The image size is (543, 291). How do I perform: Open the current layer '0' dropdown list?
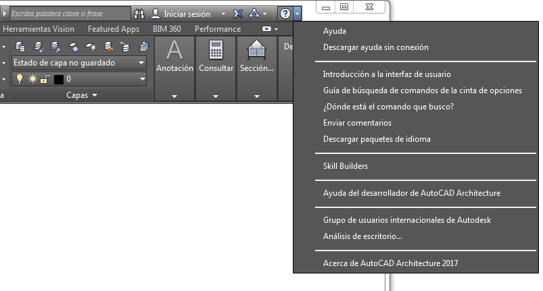(142, 79)
